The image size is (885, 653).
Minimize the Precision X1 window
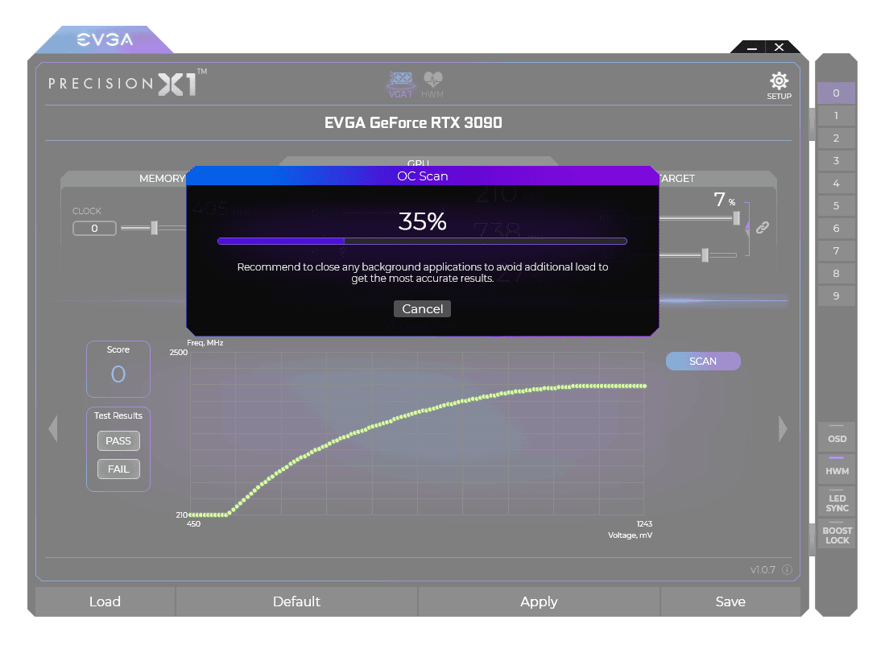pos(752,48)
